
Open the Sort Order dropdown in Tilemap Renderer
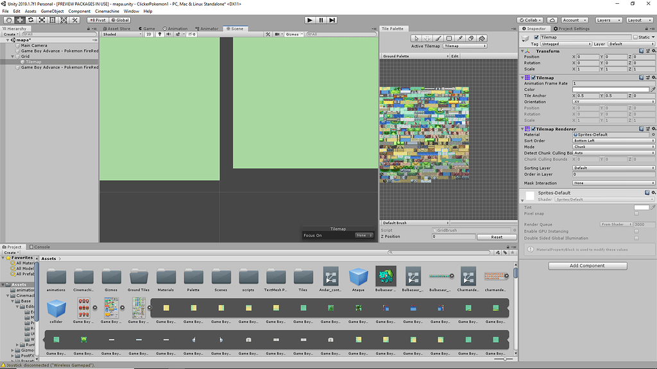click(613, 140)
